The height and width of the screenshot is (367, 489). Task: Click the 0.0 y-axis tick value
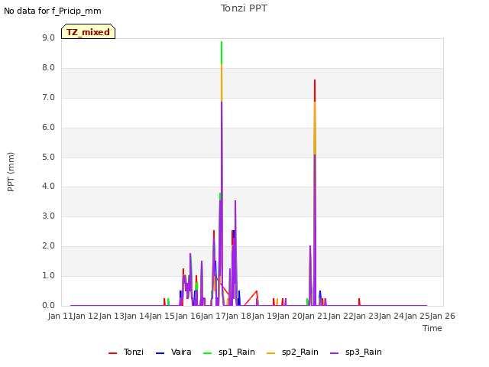(48, 306)
